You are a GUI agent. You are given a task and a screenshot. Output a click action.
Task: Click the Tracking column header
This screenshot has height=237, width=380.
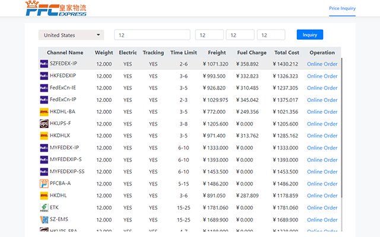pos(153,53)
